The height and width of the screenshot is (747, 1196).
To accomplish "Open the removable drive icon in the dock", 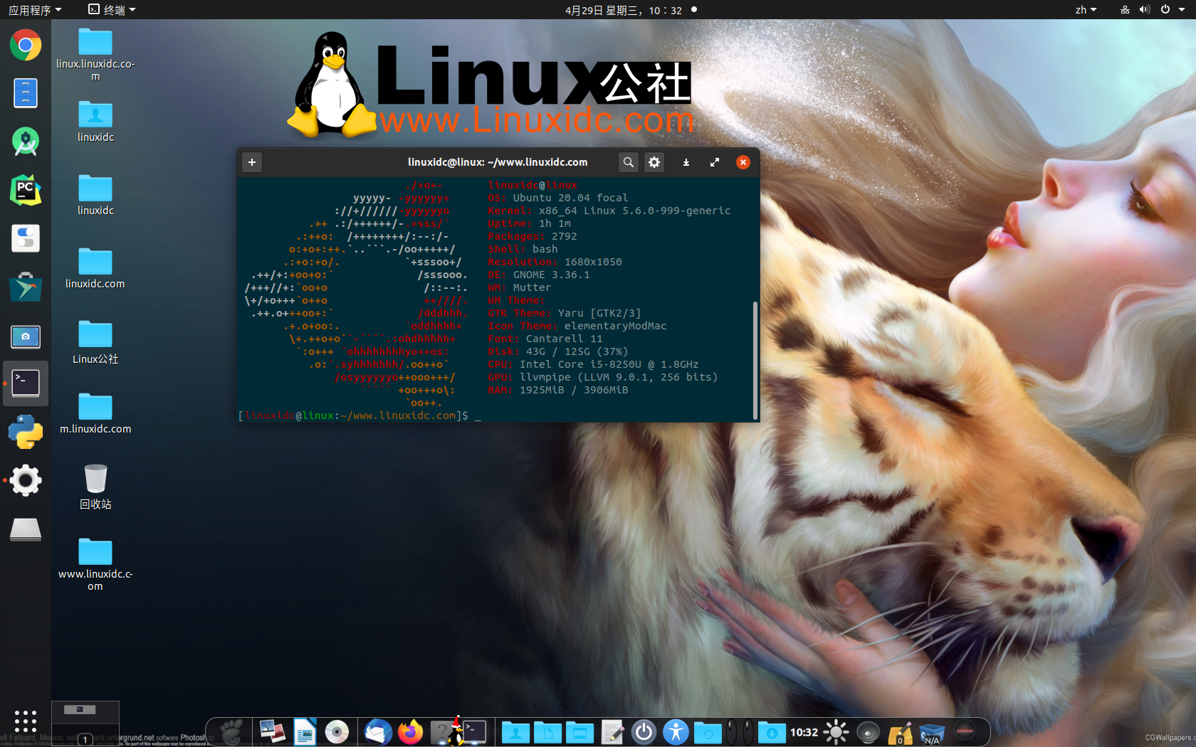I will tap(26, 529).
